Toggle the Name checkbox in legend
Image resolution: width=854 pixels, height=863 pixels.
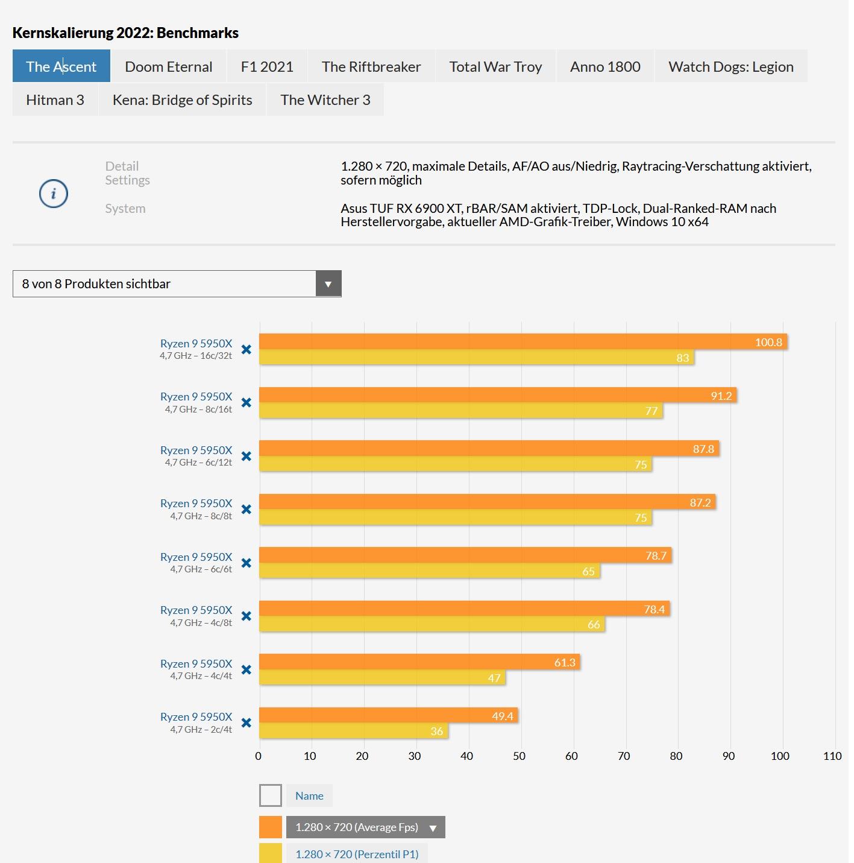271,795
